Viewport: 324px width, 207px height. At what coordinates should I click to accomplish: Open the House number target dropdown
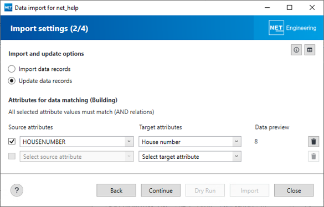point(190,142)
